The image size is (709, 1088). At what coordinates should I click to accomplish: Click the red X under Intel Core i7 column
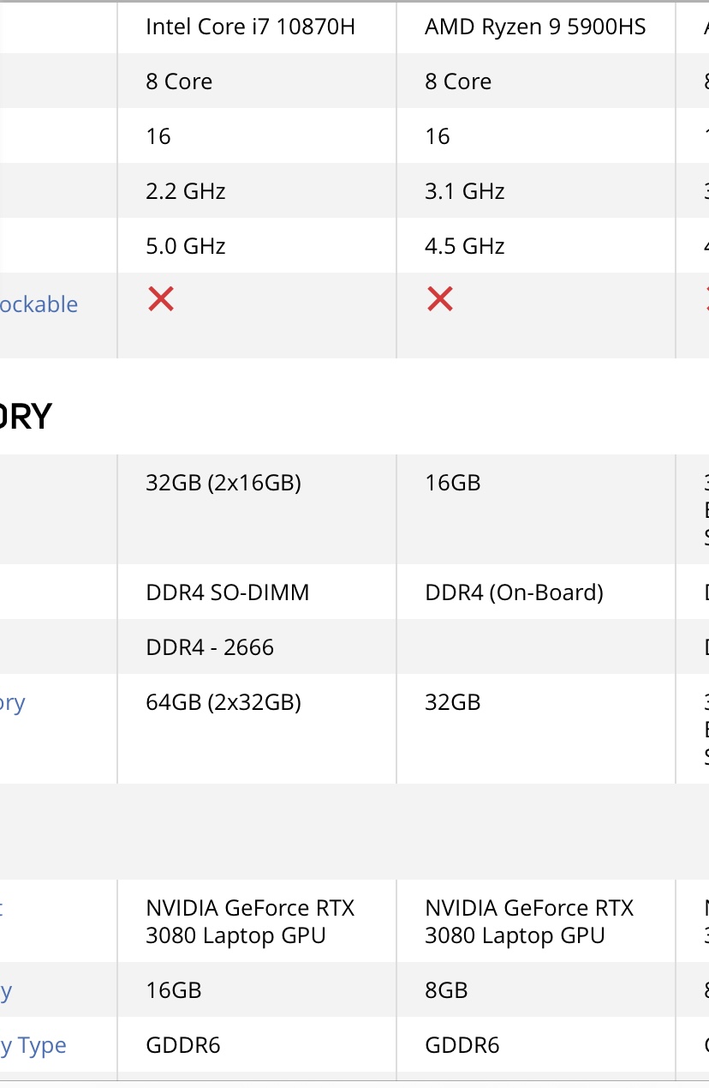coord(161,299)
